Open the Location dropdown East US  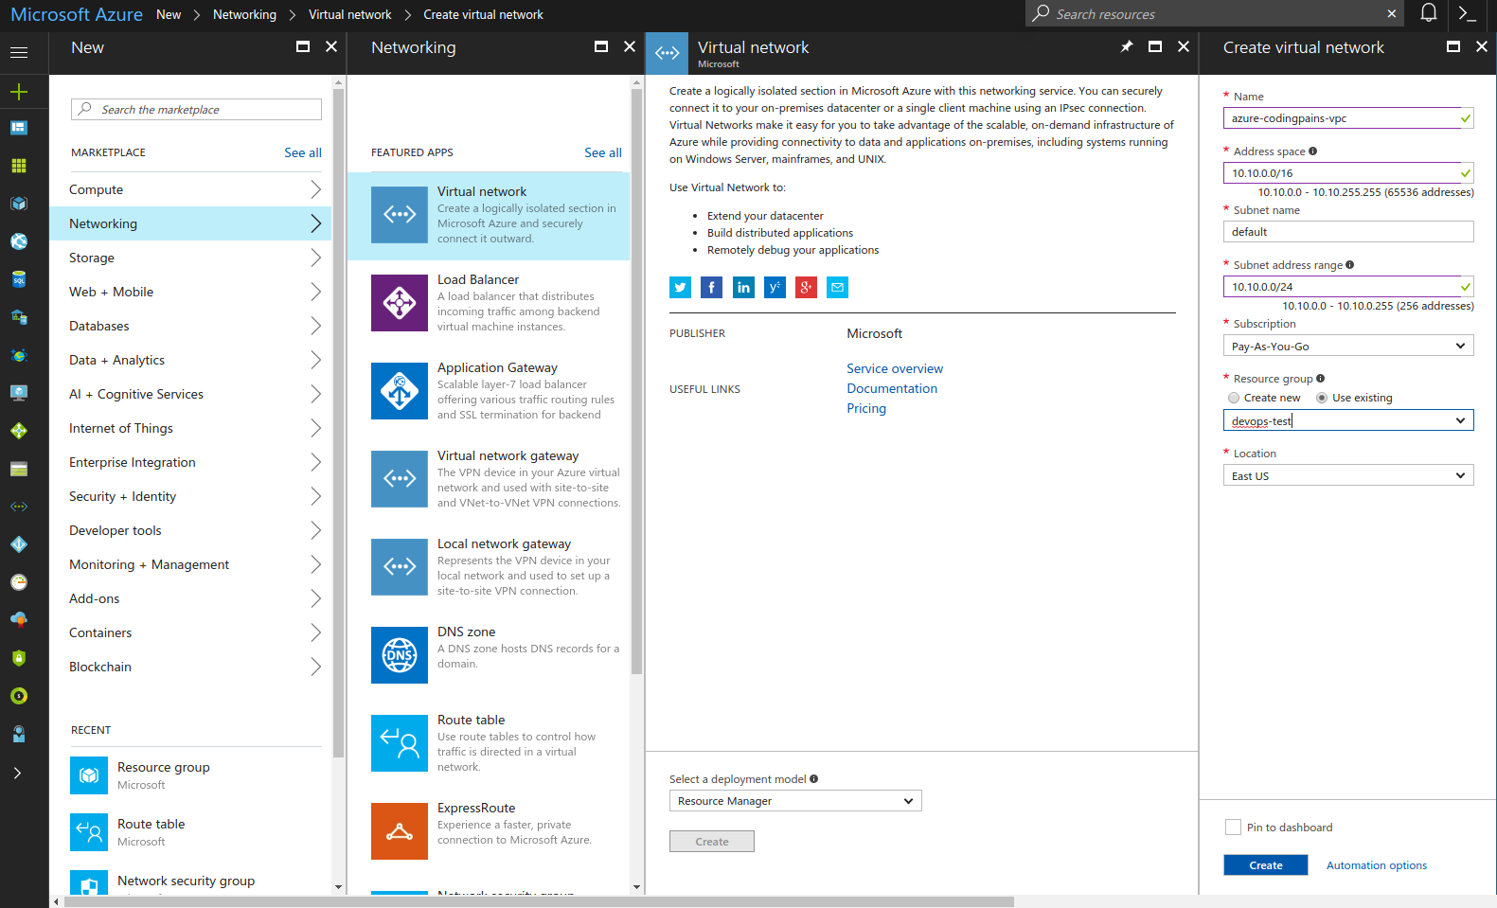1348,475
